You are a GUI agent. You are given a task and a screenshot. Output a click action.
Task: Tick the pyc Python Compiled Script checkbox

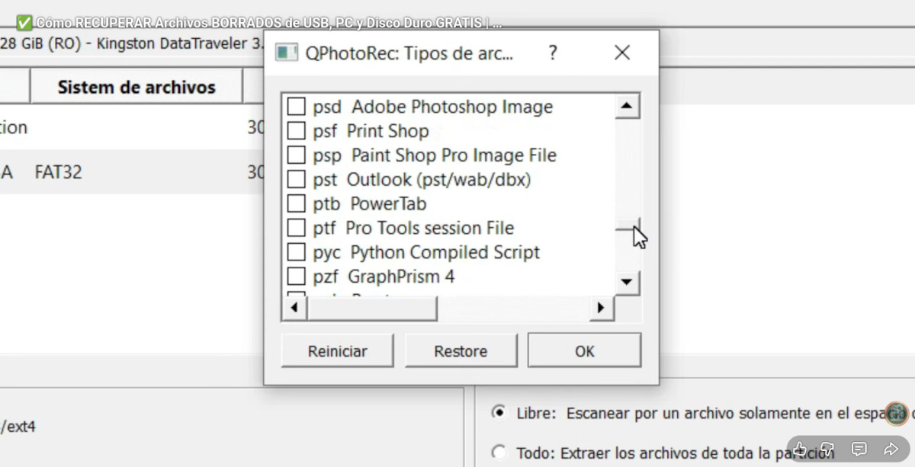[x=296, y=252]
